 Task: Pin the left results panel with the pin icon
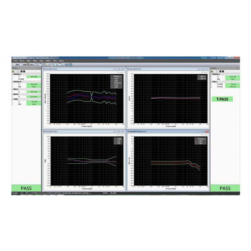coord(38,68)
